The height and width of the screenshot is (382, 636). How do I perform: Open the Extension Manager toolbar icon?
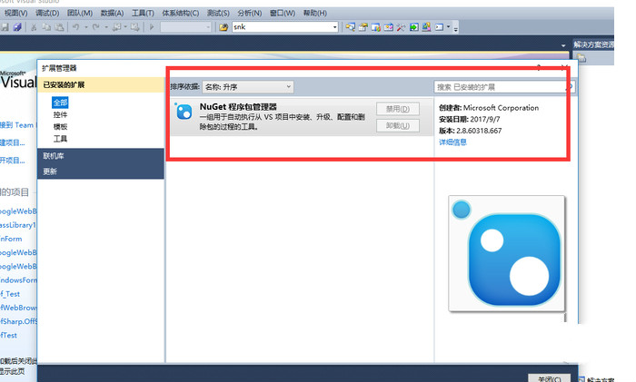point(426,27)
